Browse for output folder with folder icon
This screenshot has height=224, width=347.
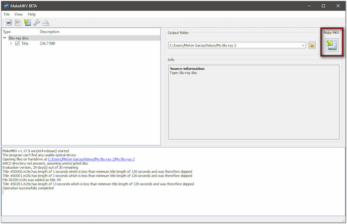(x=312, y=45)
